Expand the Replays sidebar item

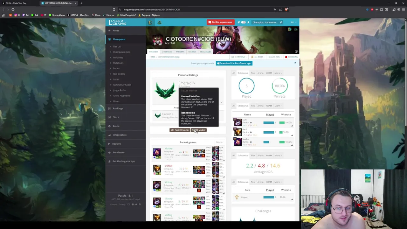pyautogui.click(x=116, y=144)
